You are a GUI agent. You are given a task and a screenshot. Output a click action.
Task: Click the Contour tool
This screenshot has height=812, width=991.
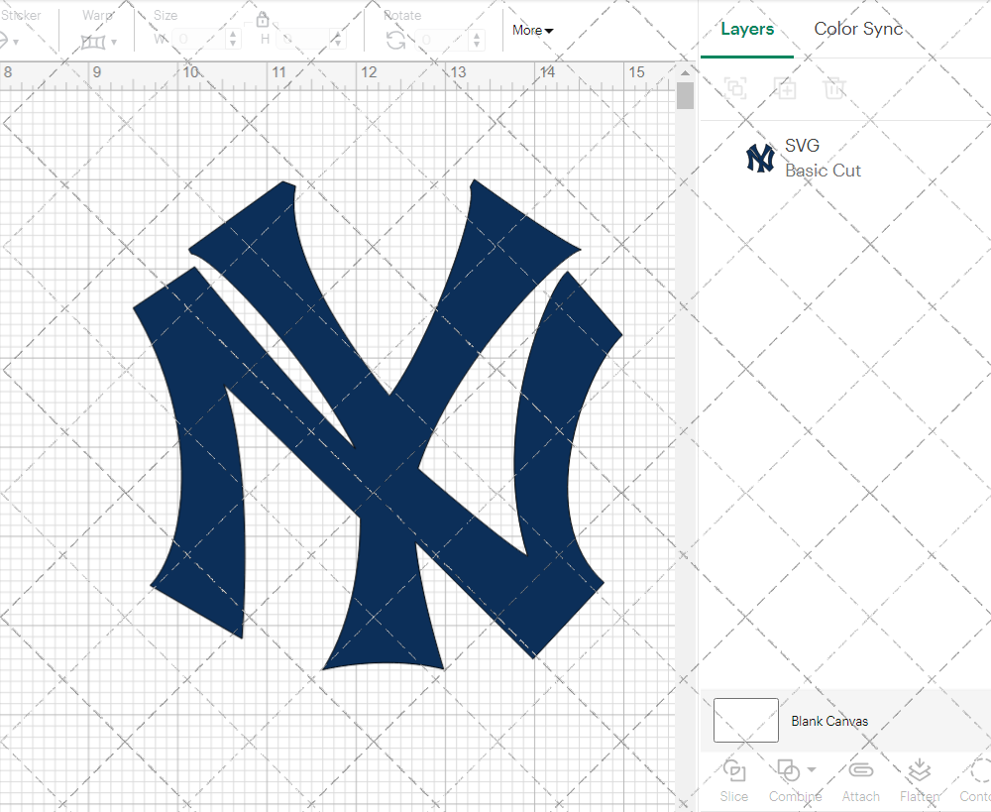tap(976, 781)
